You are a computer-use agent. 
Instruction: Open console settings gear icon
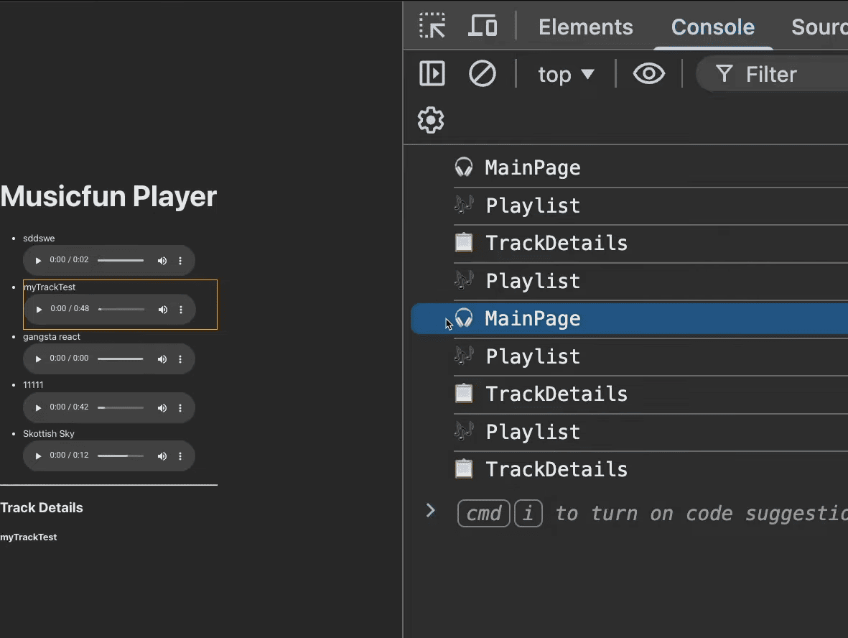pos(431,120)
